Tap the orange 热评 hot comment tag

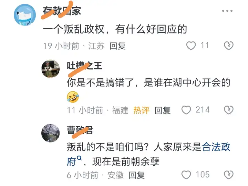[x=142, y=110]
